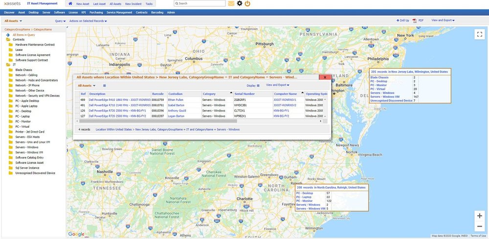Click the PC - Virtual folder icon

pos(11,127)
